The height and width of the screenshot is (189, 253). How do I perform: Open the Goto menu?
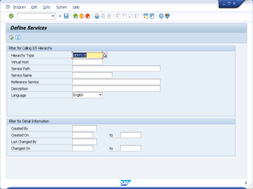[47, 7]
